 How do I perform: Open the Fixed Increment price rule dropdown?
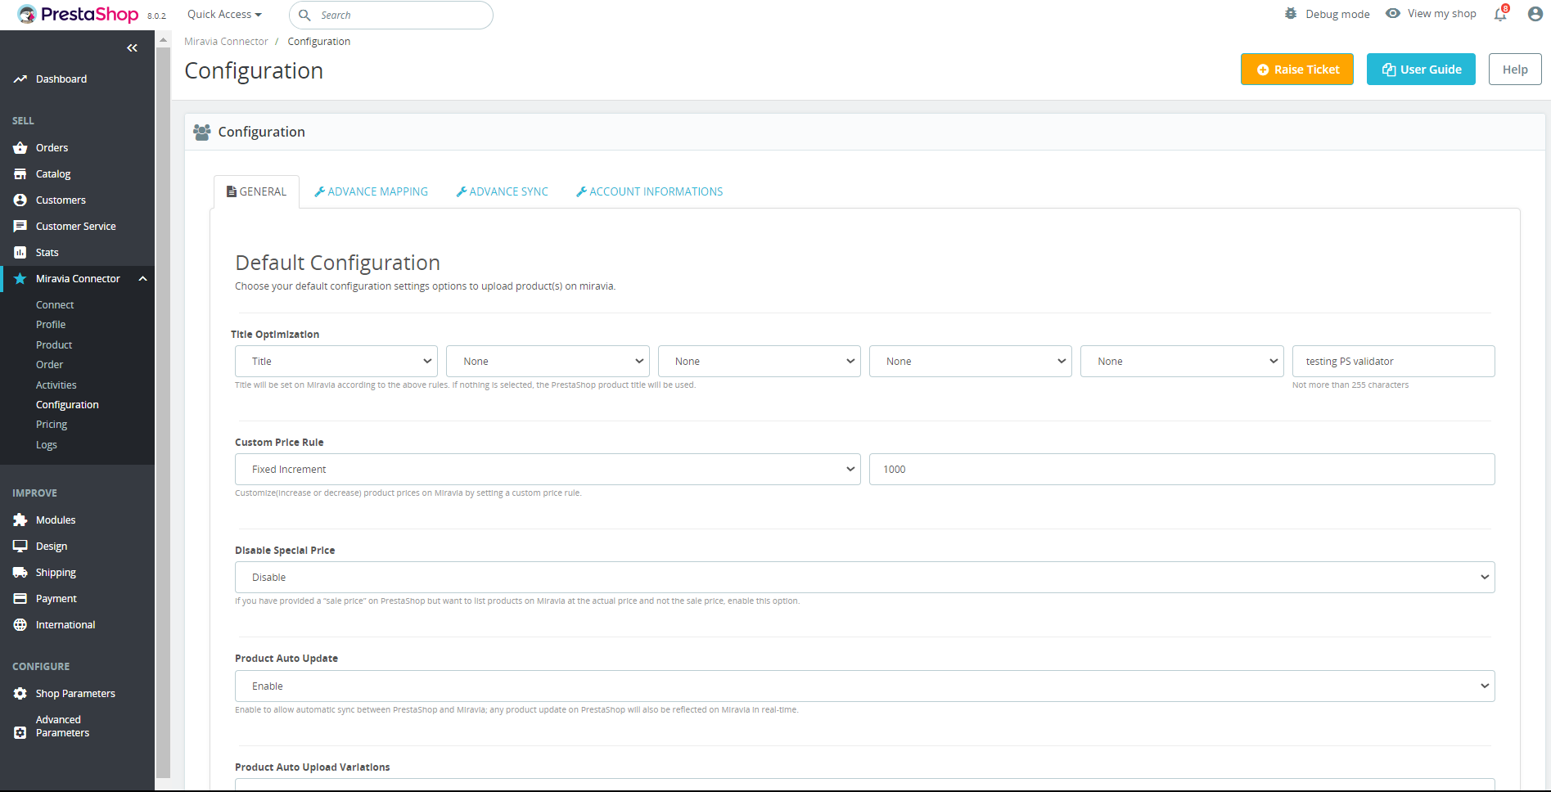(548, 470)
